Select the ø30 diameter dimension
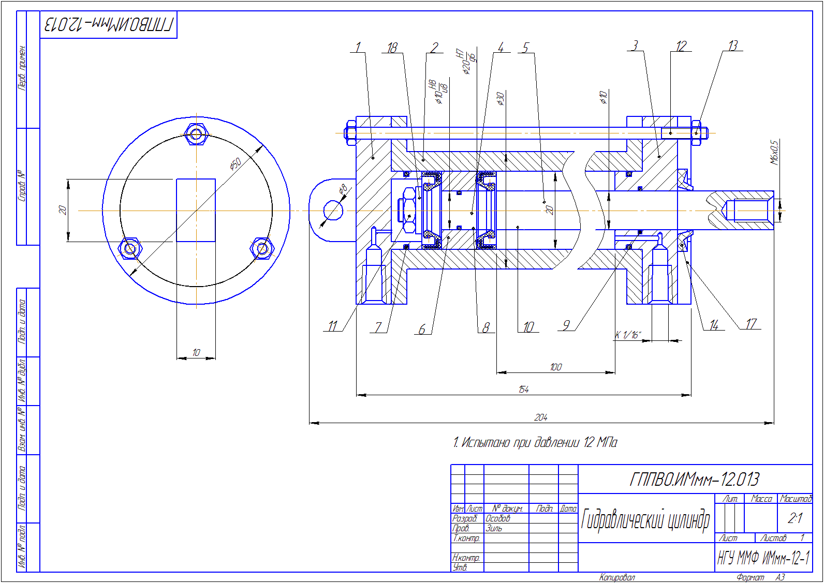 500,99
